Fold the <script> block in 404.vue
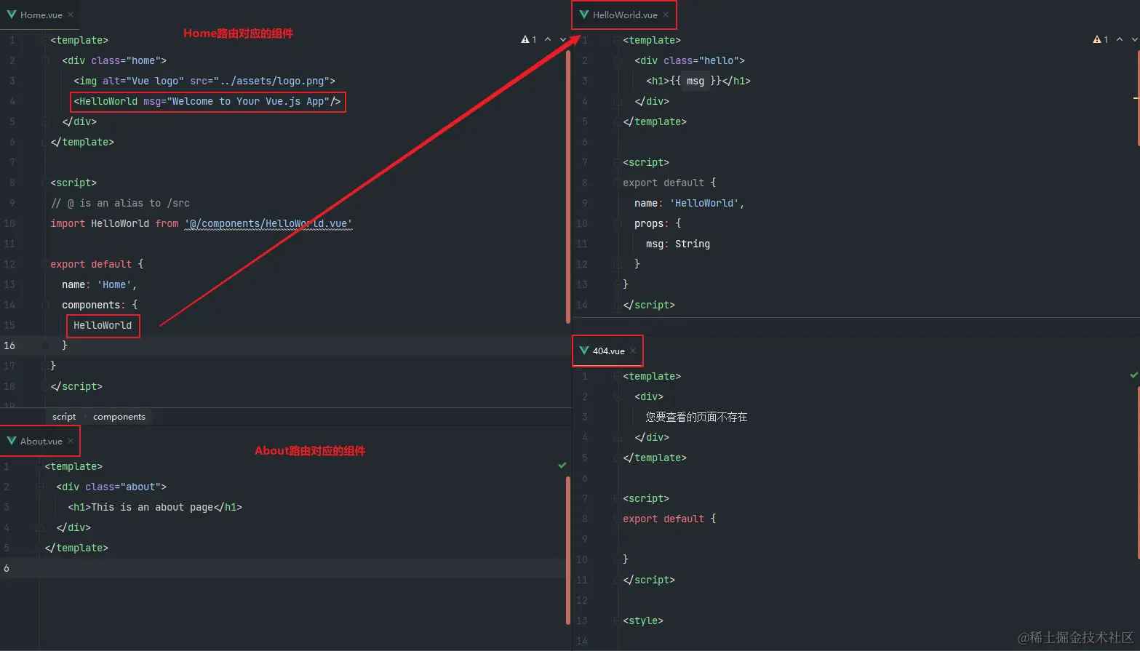The height and width of the screenshot is (651, 1140). tap(618, 498)
